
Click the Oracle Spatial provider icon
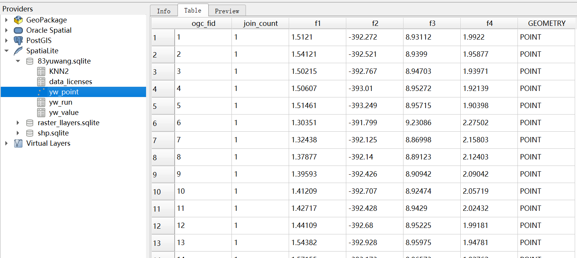[x=18, y=30]
